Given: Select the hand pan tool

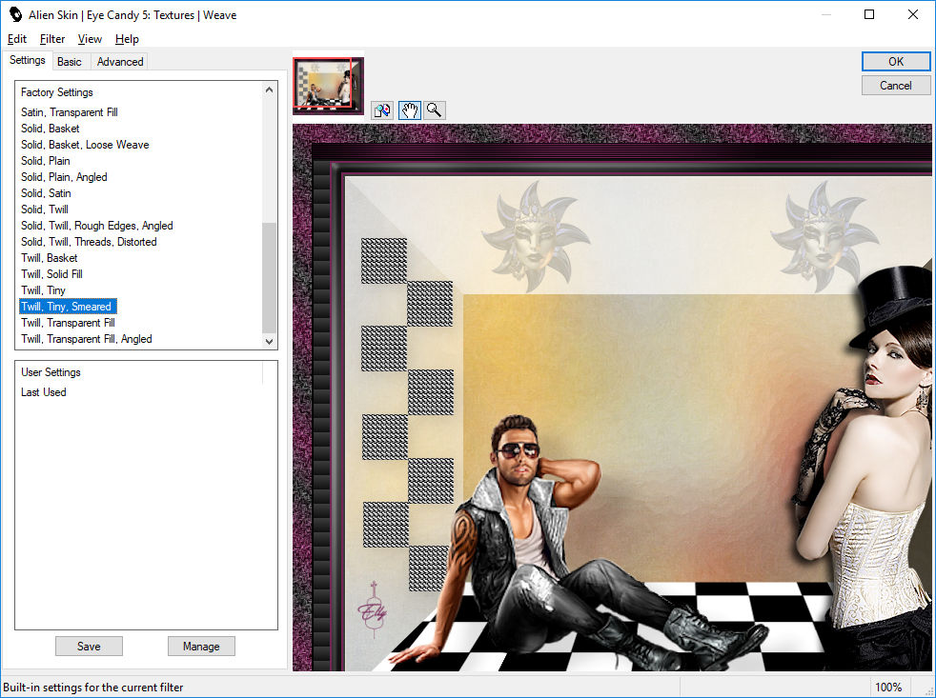Looking at the screenshot, I should pos(410,110).
